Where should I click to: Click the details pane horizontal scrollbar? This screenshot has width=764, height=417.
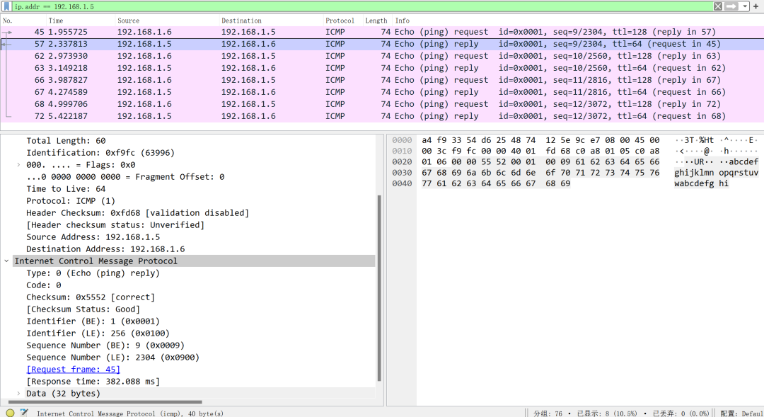point(105,402)
